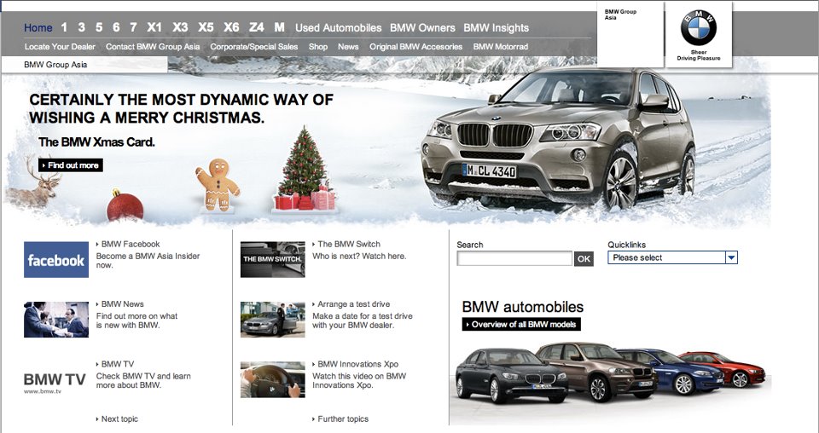Screen dimensions: 819x433
Task: Open BMW Insights menu
Action: [497, 27]
